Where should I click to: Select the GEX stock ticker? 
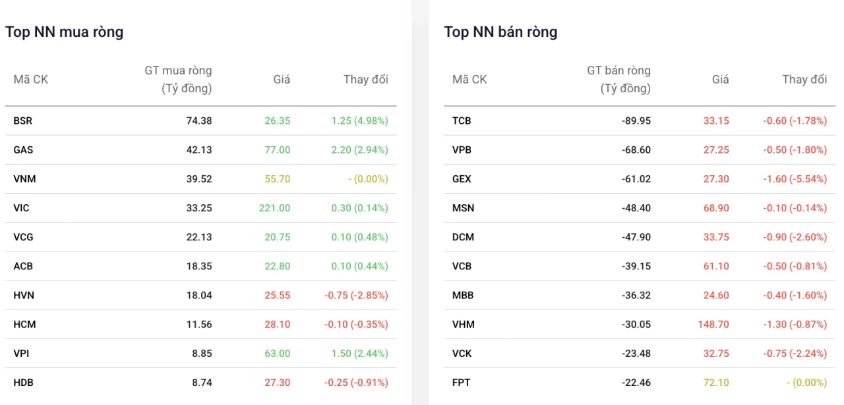[x=462, y=179]
